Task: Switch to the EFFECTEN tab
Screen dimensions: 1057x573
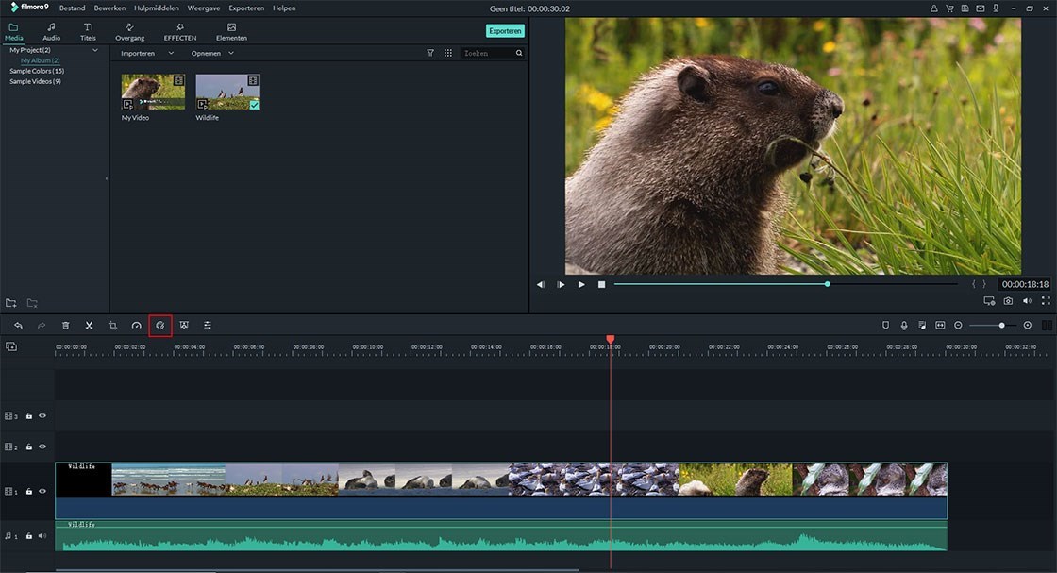Action: tap(180, 32)
